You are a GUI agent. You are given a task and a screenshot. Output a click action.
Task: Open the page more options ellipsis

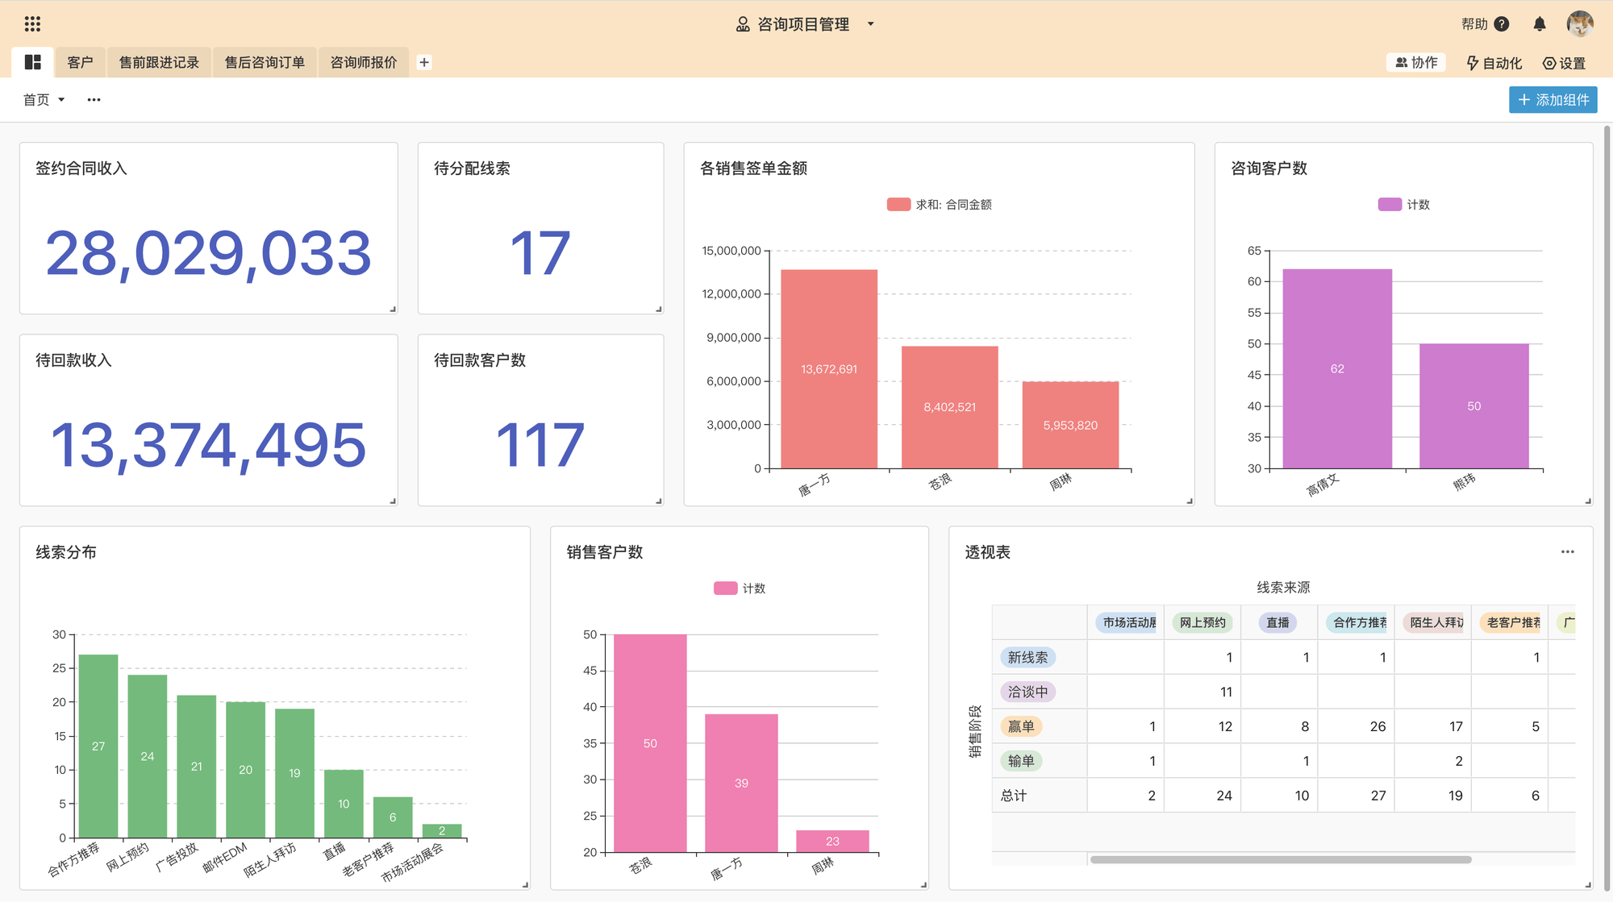click(94, 100)
